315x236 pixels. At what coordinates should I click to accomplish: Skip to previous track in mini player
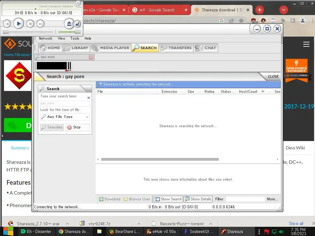7,24
